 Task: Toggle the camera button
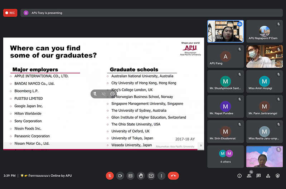(x=120, y=176)
